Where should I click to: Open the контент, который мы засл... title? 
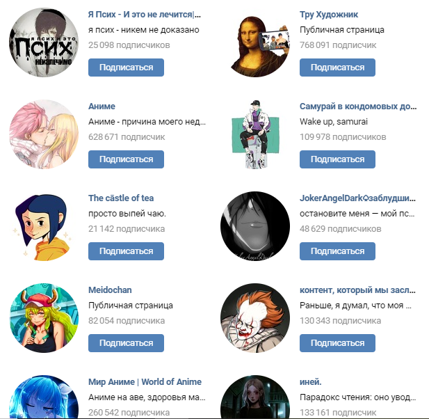point(357,290)
